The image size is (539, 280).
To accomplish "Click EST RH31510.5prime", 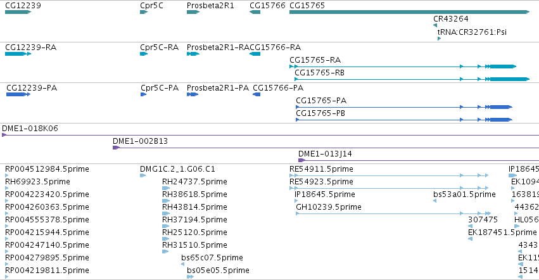I will 194,245.
